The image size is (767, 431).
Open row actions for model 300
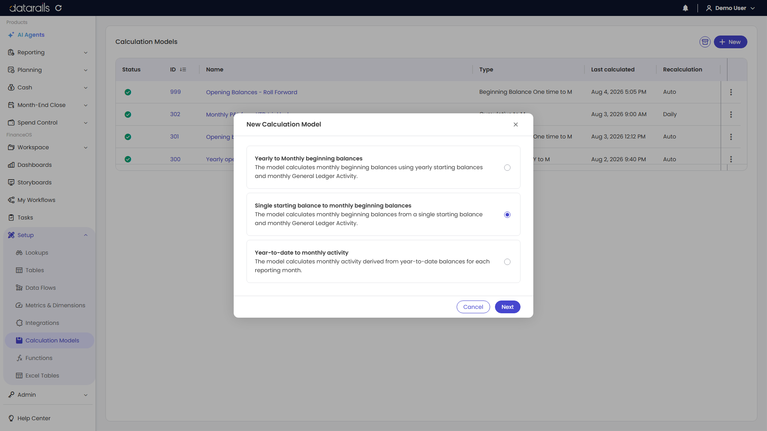click(x=731, y=159)
